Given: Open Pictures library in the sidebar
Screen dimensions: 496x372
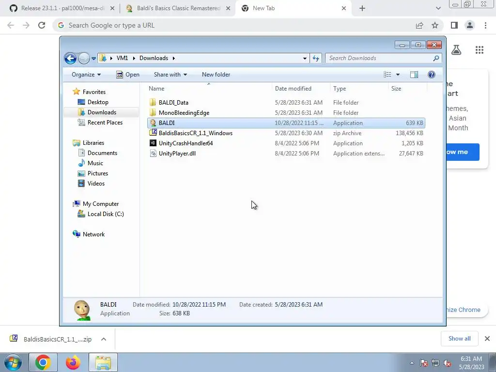Looking at the screenshot, I should coord(98,173).
